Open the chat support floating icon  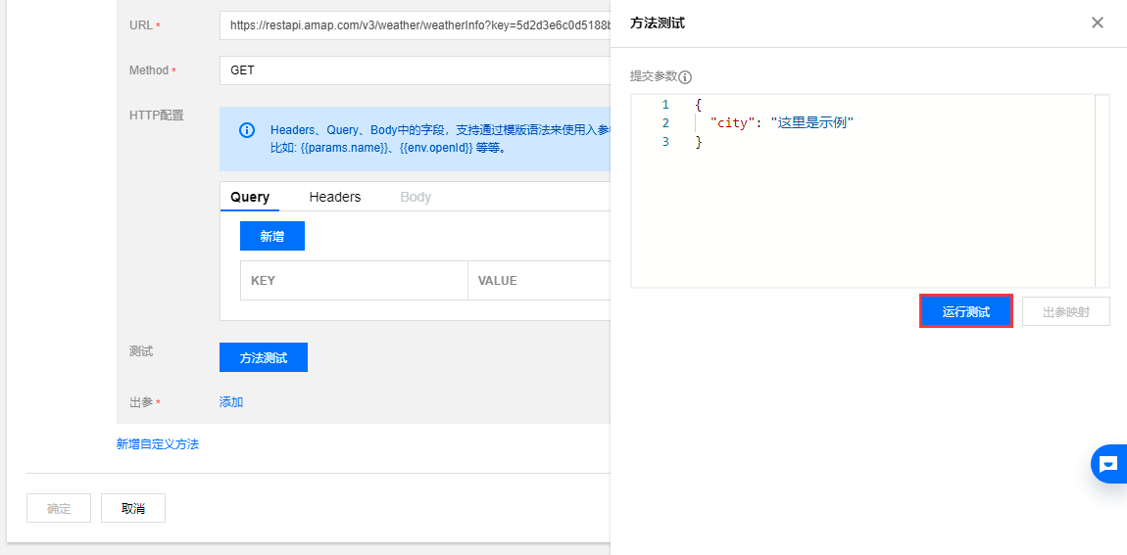(1109, 464)
